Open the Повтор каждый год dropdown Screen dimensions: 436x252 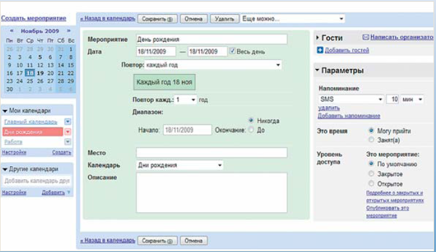point(213,65)
